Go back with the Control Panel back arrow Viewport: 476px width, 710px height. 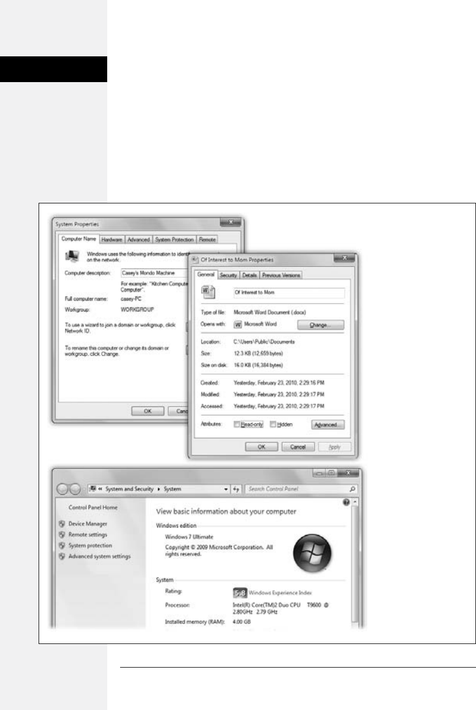tap(63, 489)
